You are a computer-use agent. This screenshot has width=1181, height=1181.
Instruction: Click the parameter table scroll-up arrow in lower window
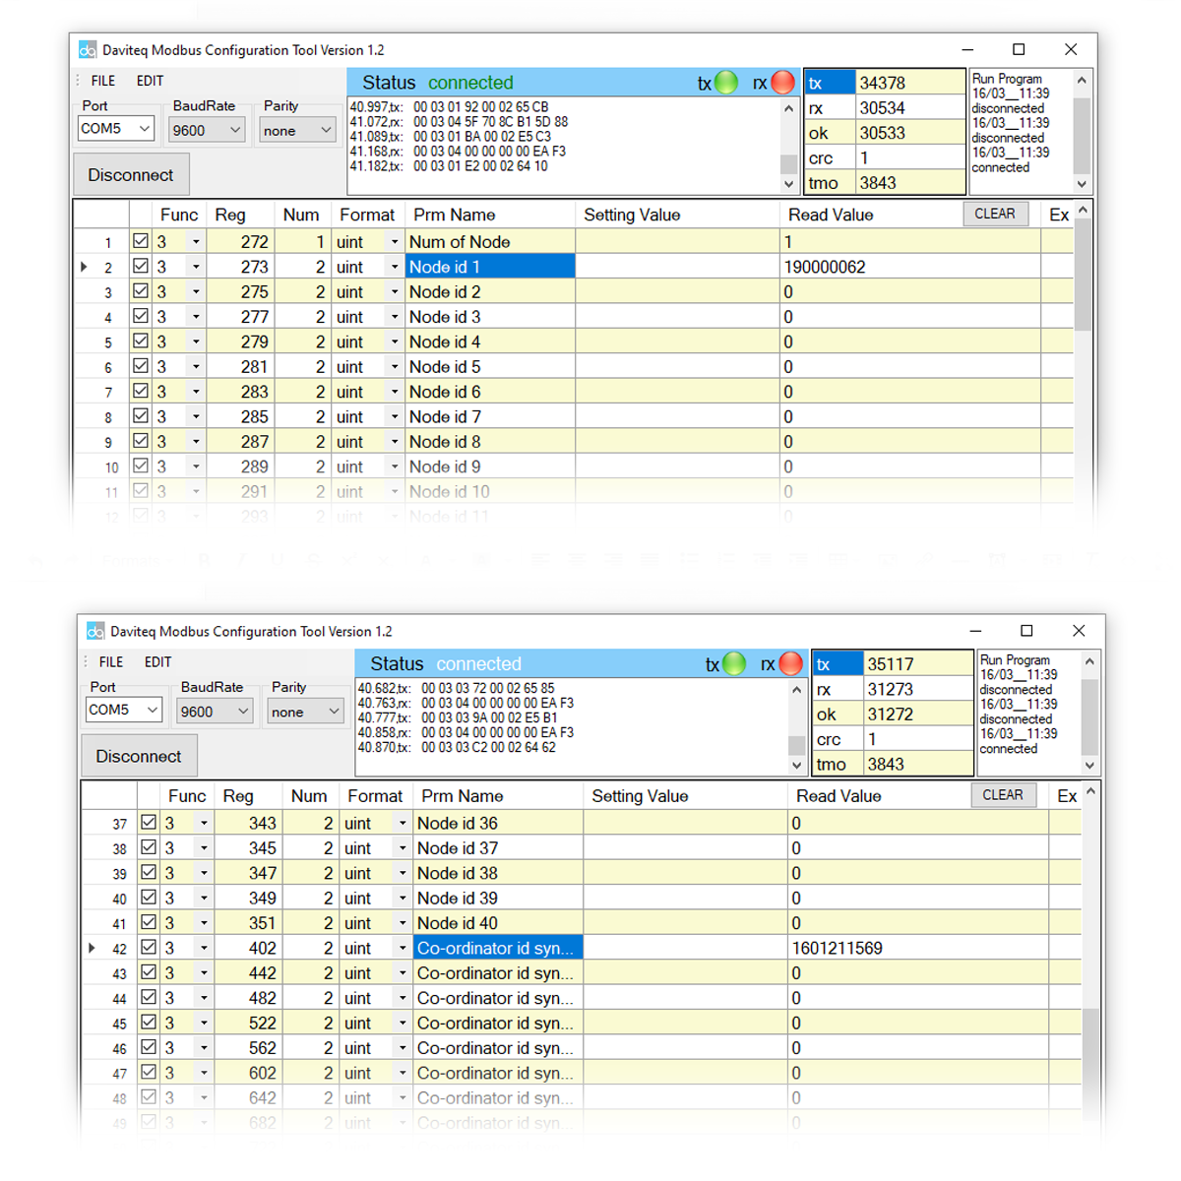[1090, 792]
